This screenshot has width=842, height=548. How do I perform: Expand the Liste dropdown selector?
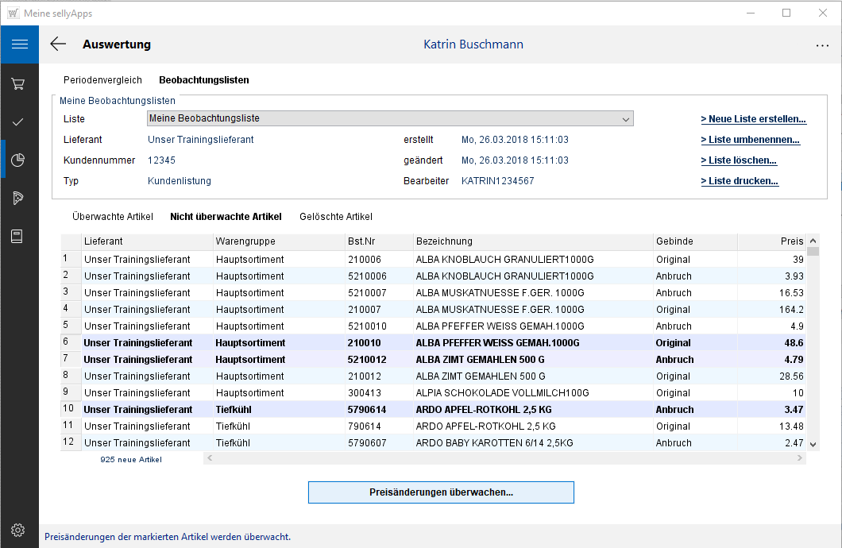point(390,118)
